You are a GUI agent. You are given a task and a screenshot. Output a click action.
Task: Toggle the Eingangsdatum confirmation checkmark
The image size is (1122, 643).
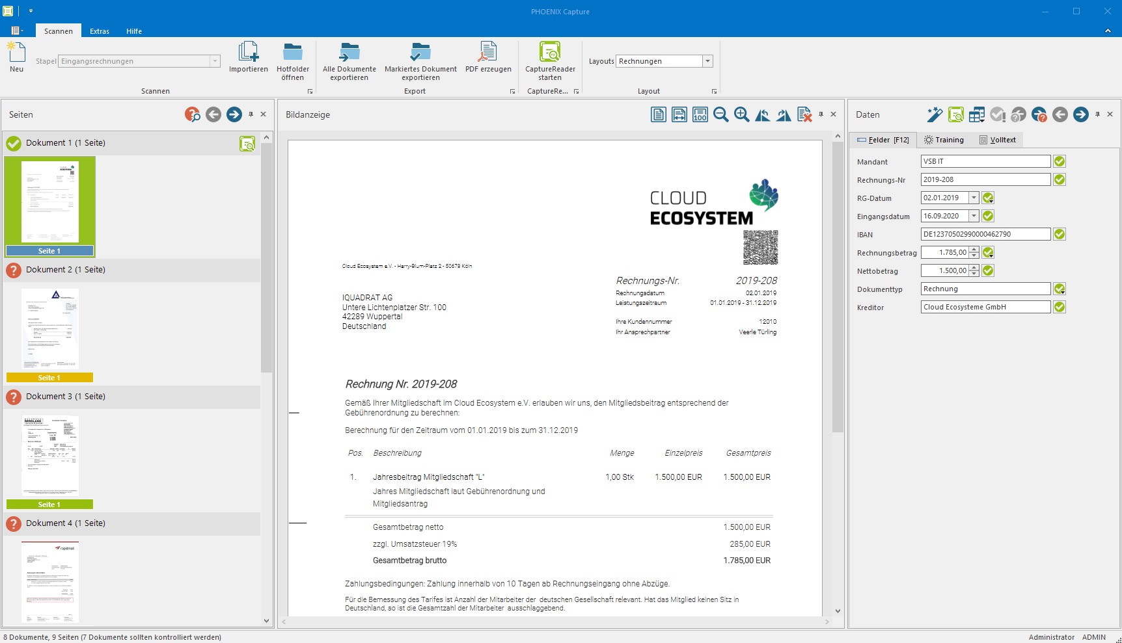coord(988,216)
